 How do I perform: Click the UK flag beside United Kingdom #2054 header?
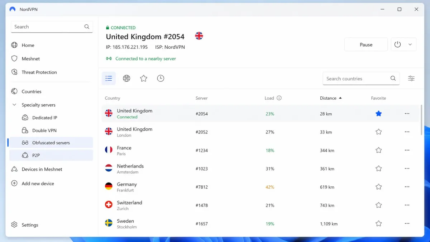[x=199, y=36]
